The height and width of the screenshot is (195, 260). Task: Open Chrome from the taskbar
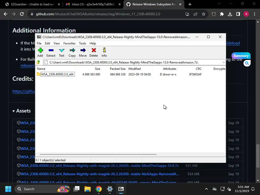pyautogui.click(x=99, y=189)
